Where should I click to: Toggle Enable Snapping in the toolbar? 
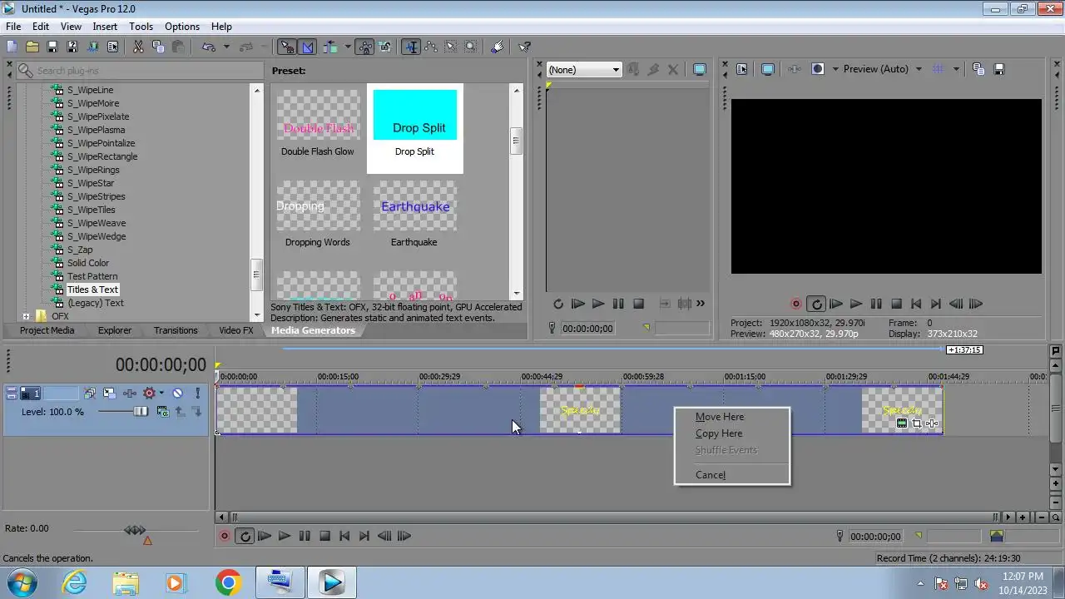pos(286,47)
